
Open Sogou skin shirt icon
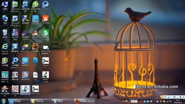point(180,97)
